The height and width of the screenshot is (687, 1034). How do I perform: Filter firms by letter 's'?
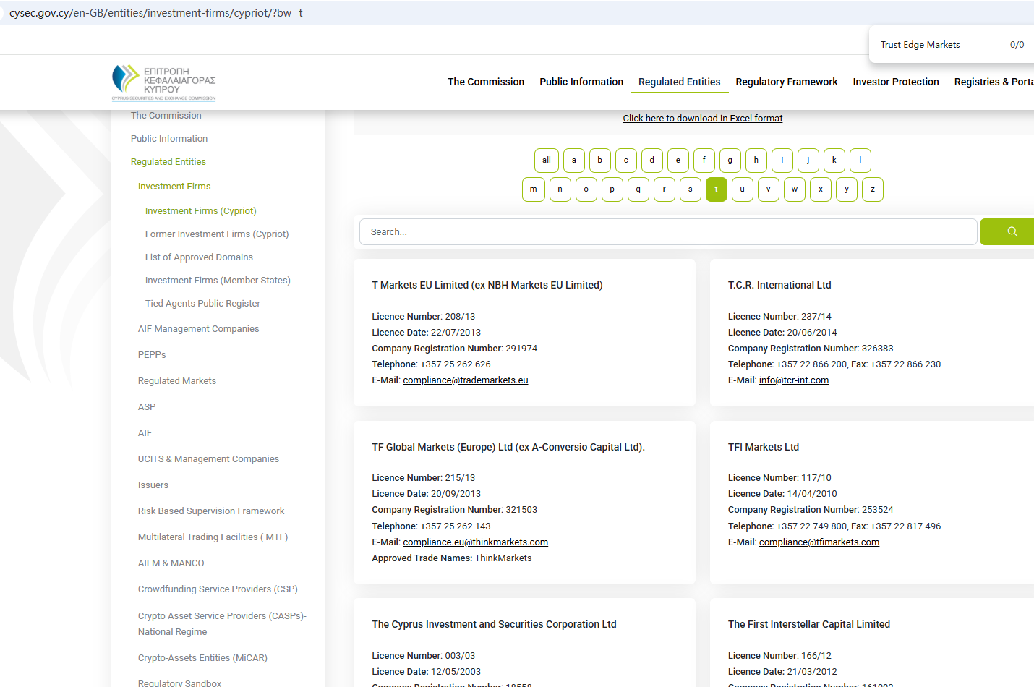(690, 189)
